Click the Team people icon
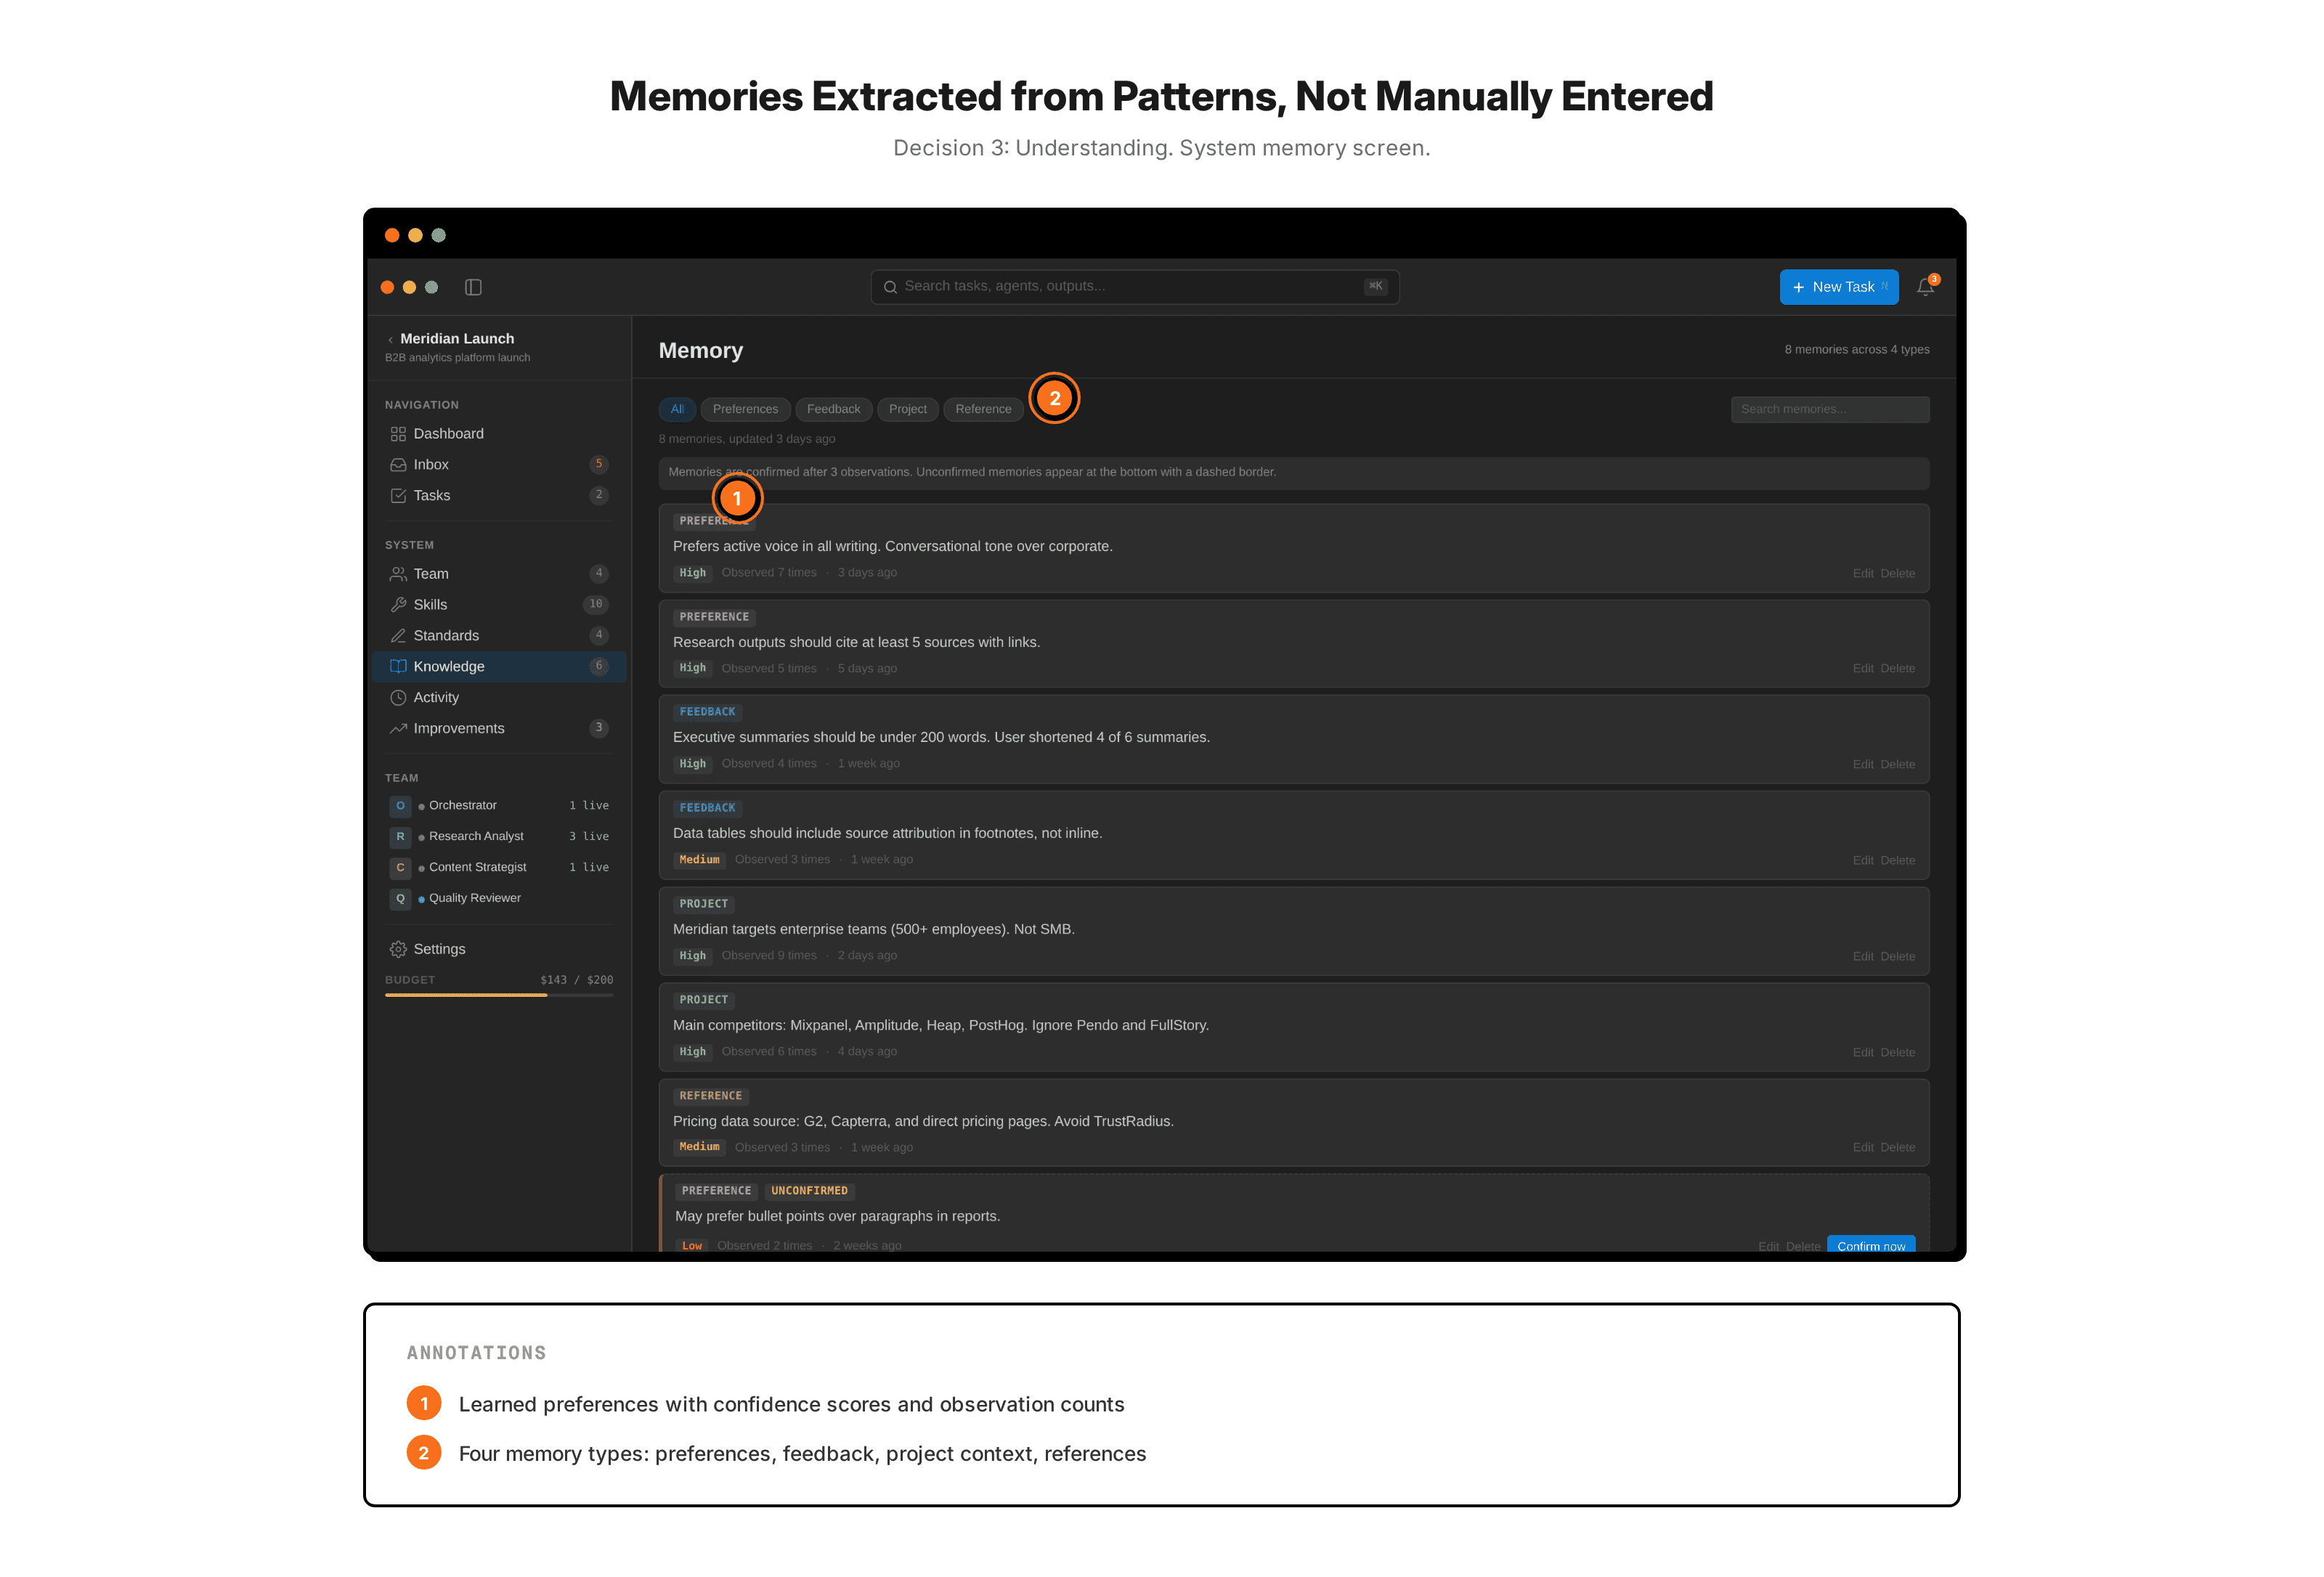 [398, 574]
